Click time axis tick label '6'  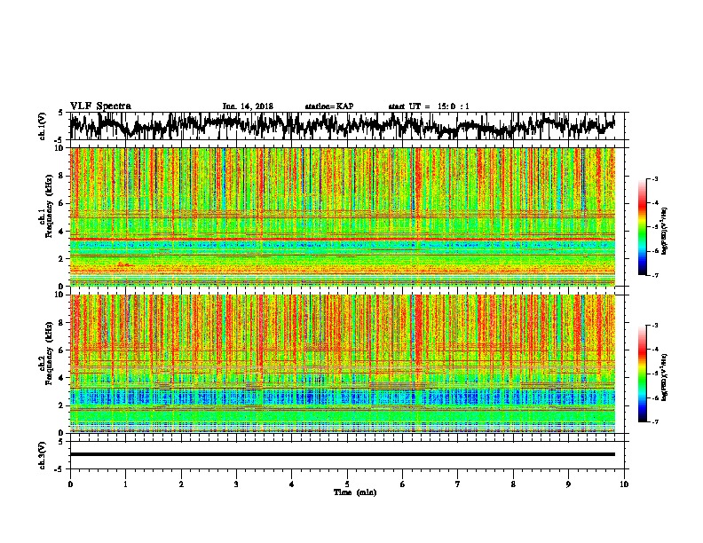coord(402,484)
